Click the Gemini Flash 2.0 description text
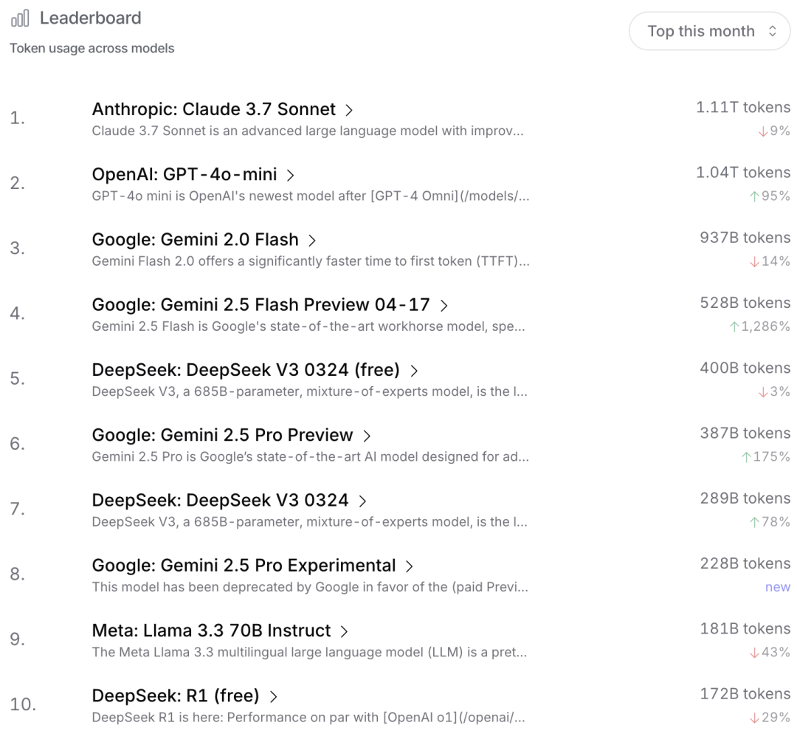This screenshot has height=731, width=797. [x=311, y=261]
